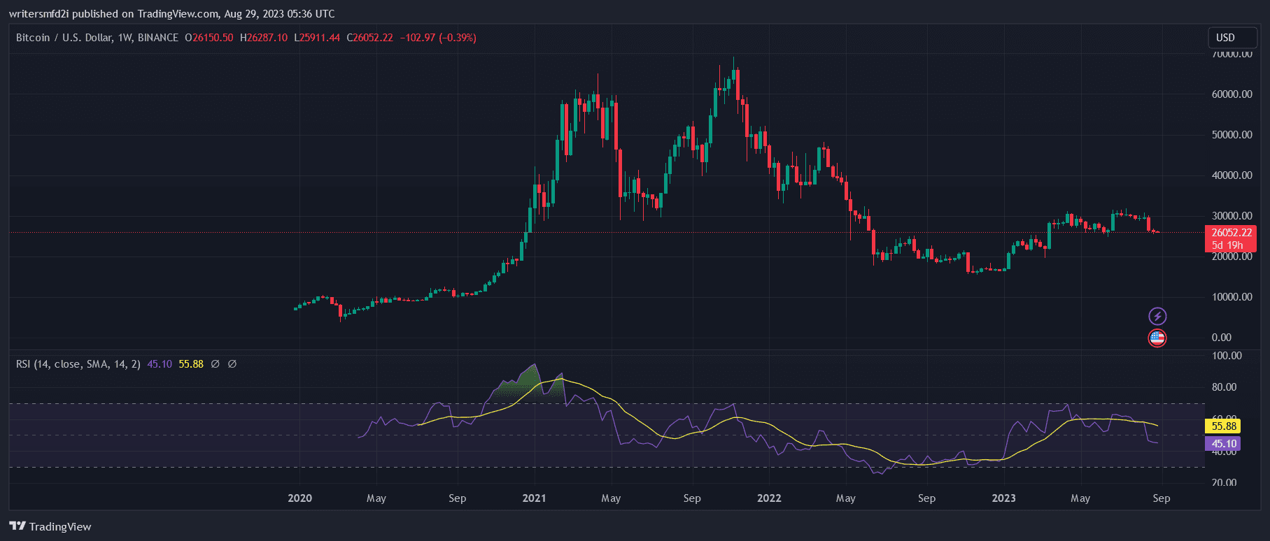The width and height of the screenshot is (1270, 541).
Task: Click the US flag economic event icon
Action: tap(1157, 338)
